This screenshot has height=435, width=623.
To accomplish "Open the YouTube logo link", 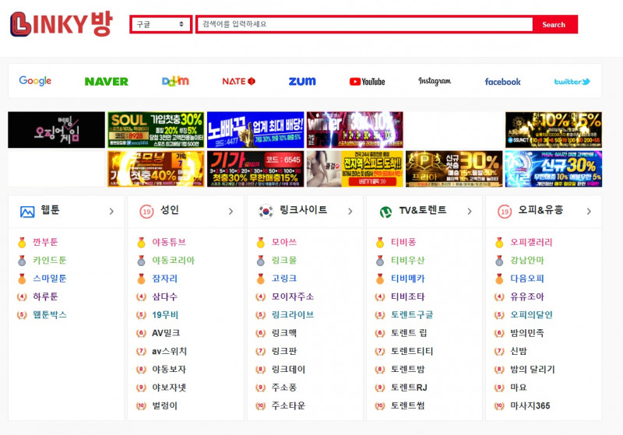I will (367, 81).
